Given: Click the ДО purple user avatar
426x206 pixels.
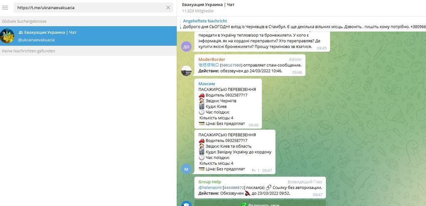Looking at the screenshot, I should point(186,47).
